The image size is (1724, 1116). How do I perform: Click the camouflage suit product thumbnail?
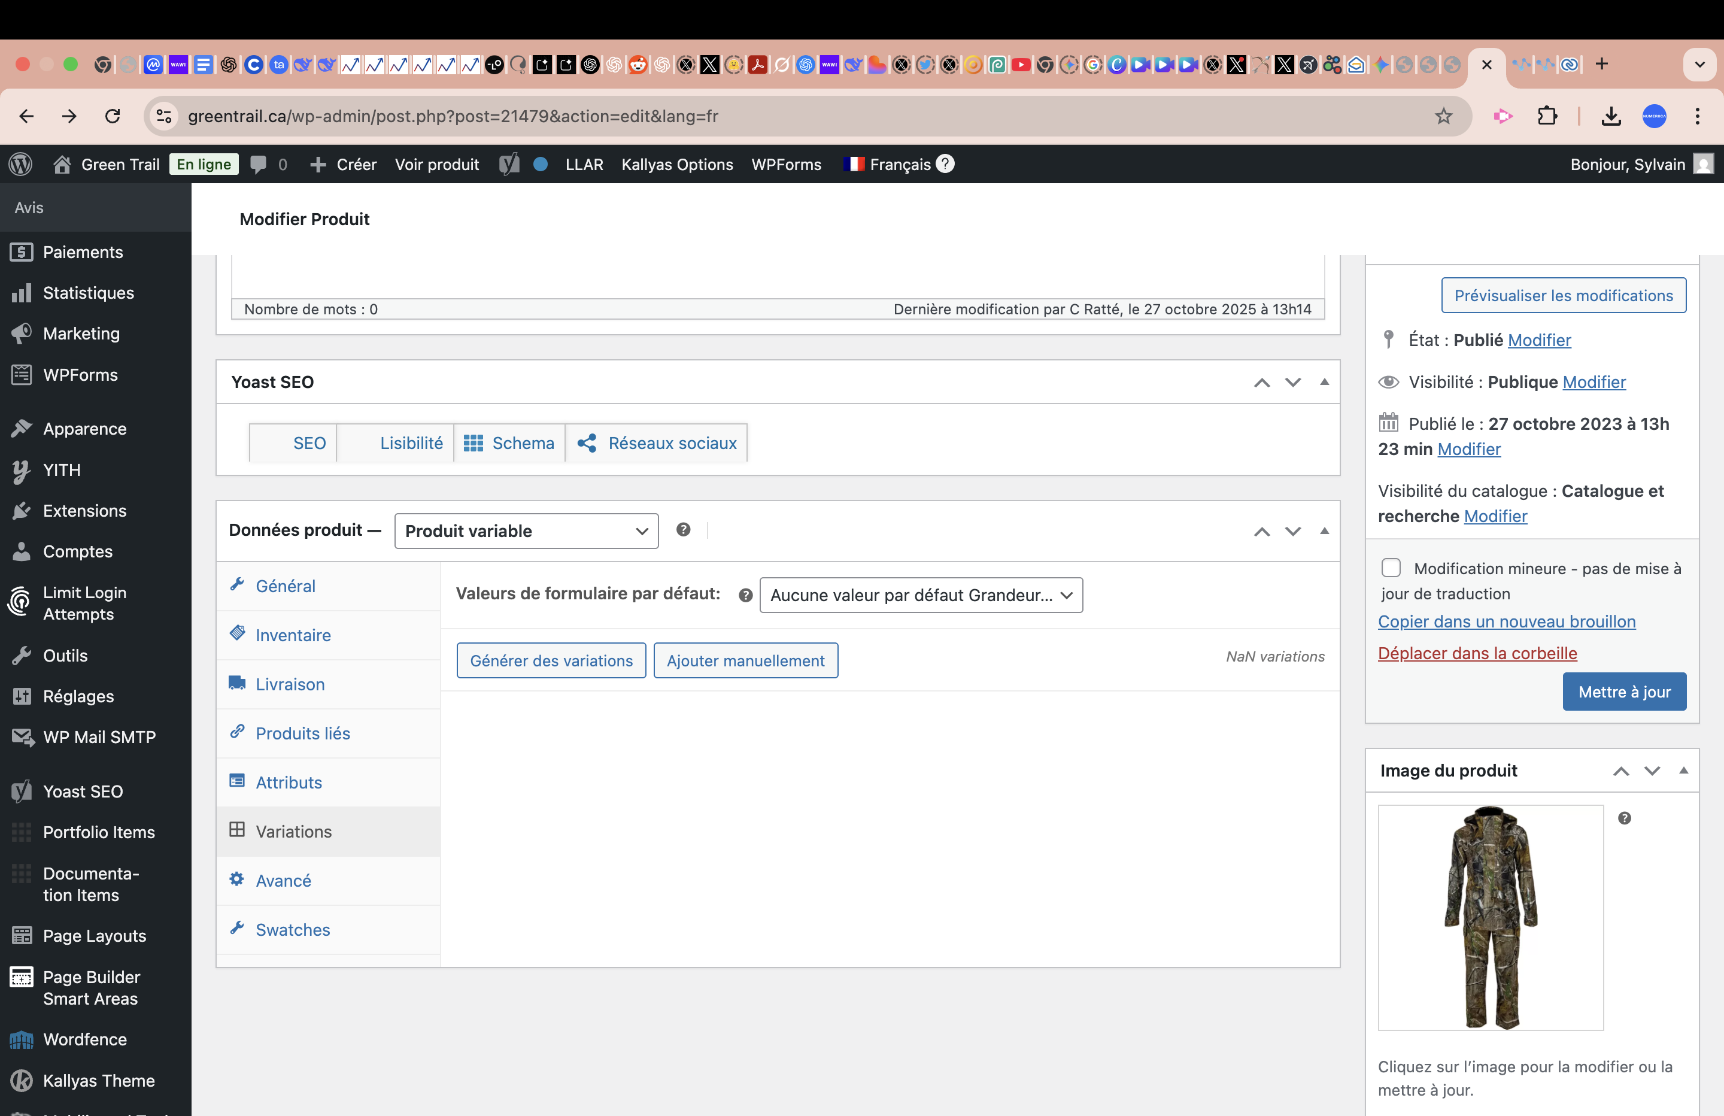[x=1490, y=917]
